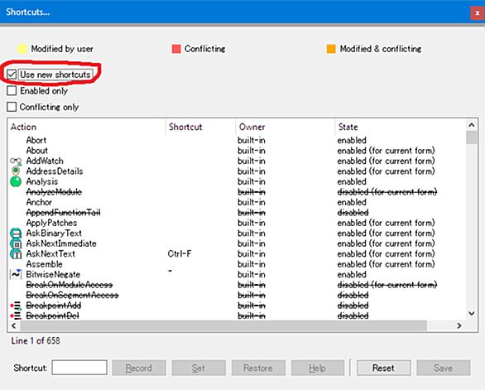Click the BreakpointDel icon
Image resolution: width=485 pixels, height=390 pixels.
point(16,315)
